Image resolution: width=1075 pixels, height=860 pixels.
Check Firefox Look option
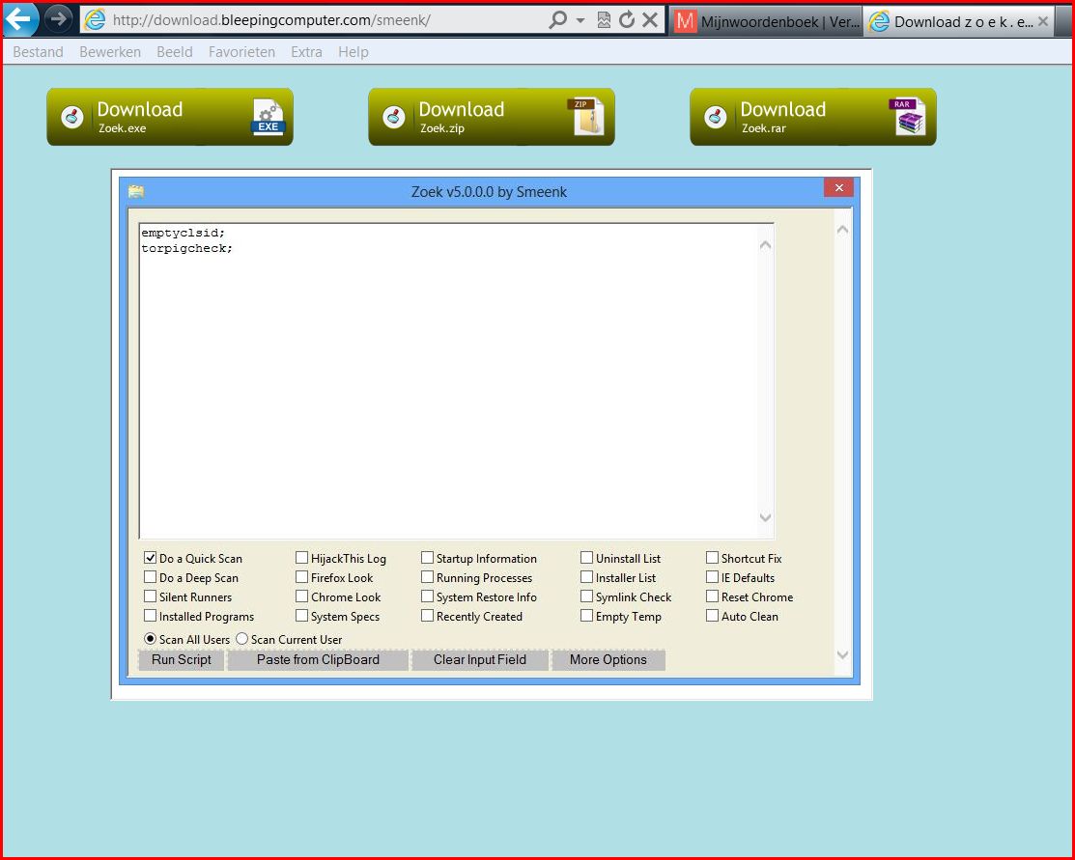301,577
